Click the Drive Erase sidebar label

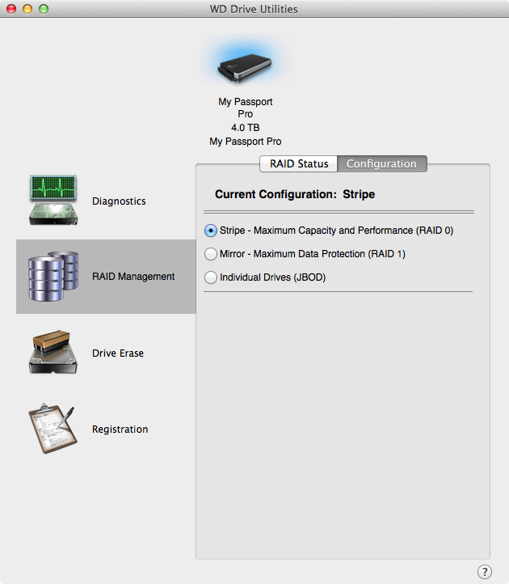[x=118, y=353]
